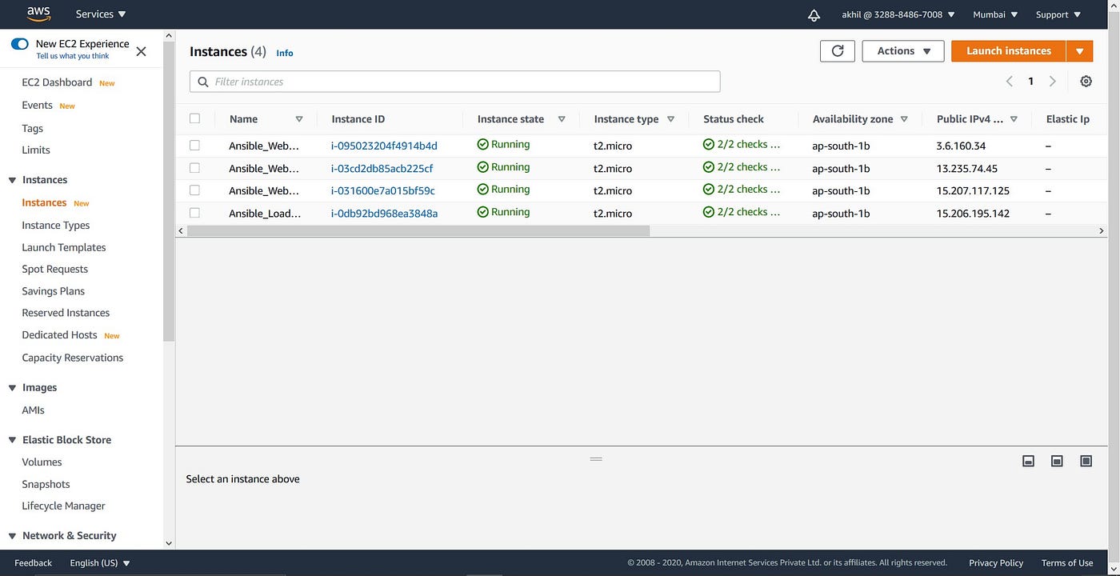This screenshot has width=1120, height=576.
Task: Click sort arrow on Instance state column
Action: 562,119
